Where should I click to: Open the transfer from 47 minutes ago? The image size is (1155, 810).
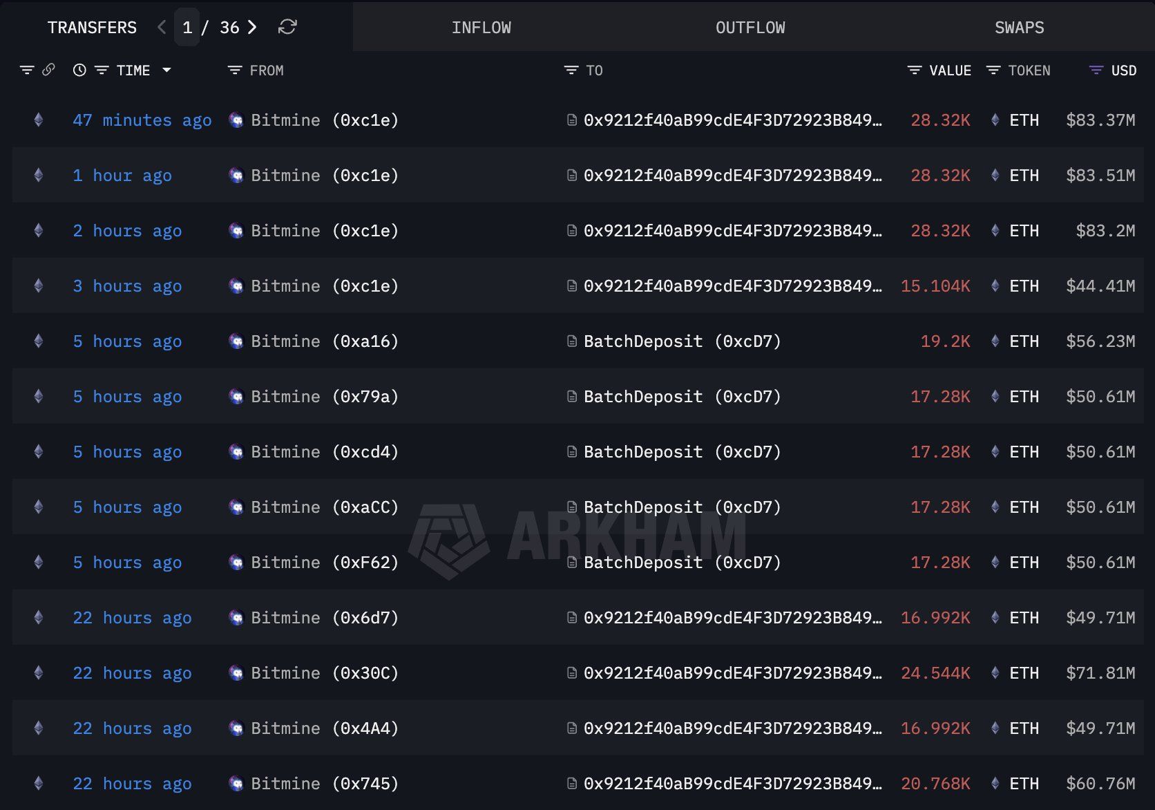[x=142, y=120]
